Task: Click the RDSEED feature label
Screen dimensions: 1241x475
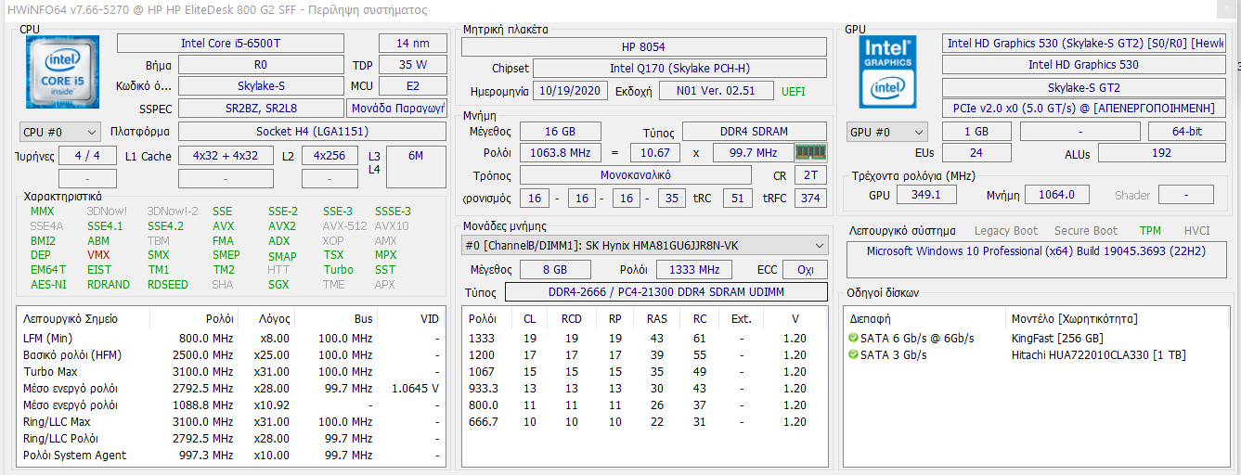Action: 168,285
